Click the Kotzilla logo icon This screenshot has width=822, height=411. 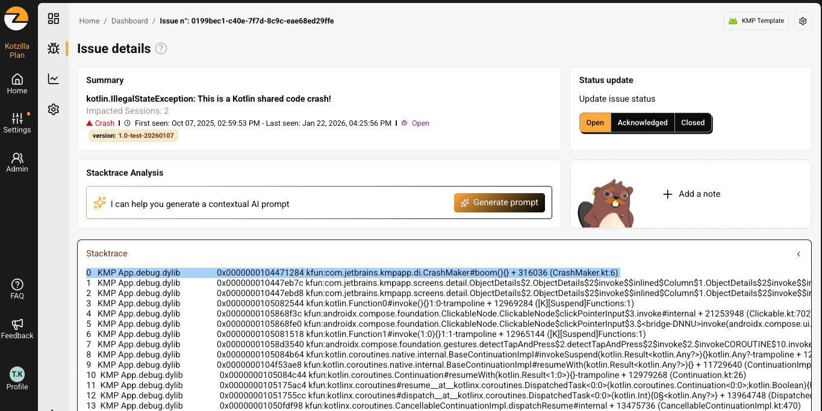(x=17, y=18)
